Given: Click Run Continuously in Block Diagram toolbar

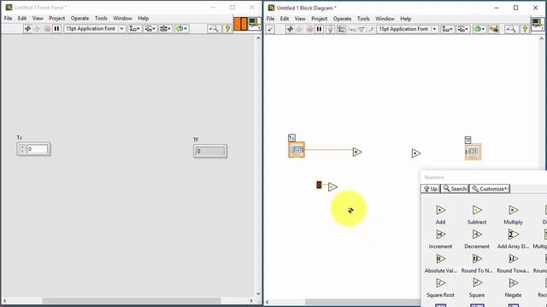Looking at the screenshot, I should (299, 29).
